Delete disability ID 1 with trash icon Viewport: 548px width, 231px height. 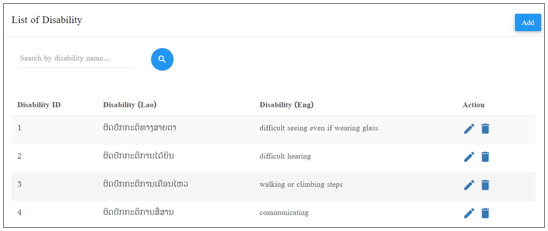point(485,129)
